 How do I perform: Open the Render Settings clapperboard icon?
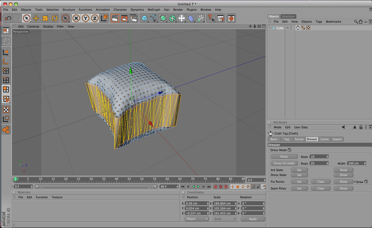(x=133, y=18)
